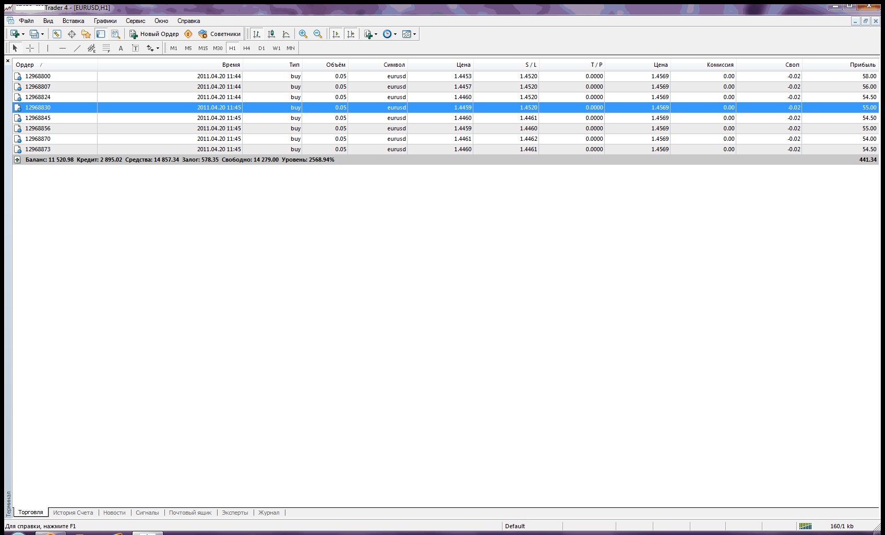
Task: Select the Text Label tool
Action: coord(135,48)
